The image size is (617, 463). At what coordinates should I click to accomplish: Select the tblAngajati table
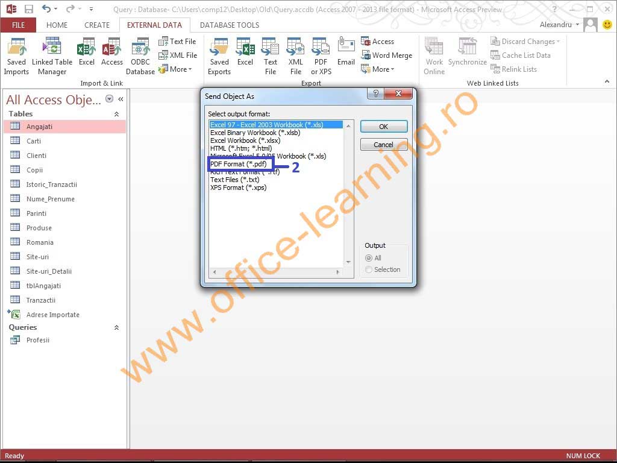65,286
